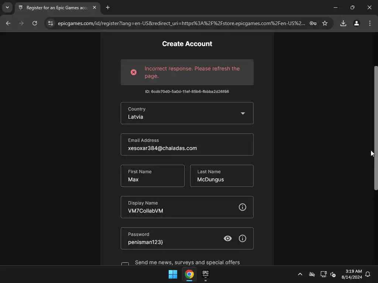Open the network status tray icon

pyautogui.click(x=323, y=274)
